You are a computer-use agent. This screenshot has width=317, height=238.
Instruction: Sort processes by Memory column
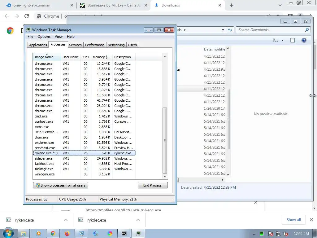tap(102, 57)
